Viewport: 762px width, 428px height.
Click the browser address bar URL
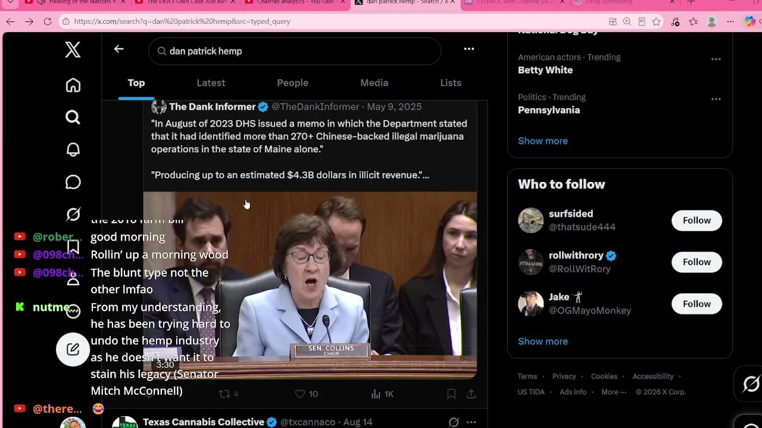click(x=182, y=21)
